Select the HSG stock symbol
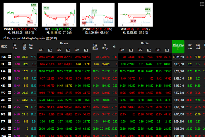205x137 pixels. coord(3,78)
